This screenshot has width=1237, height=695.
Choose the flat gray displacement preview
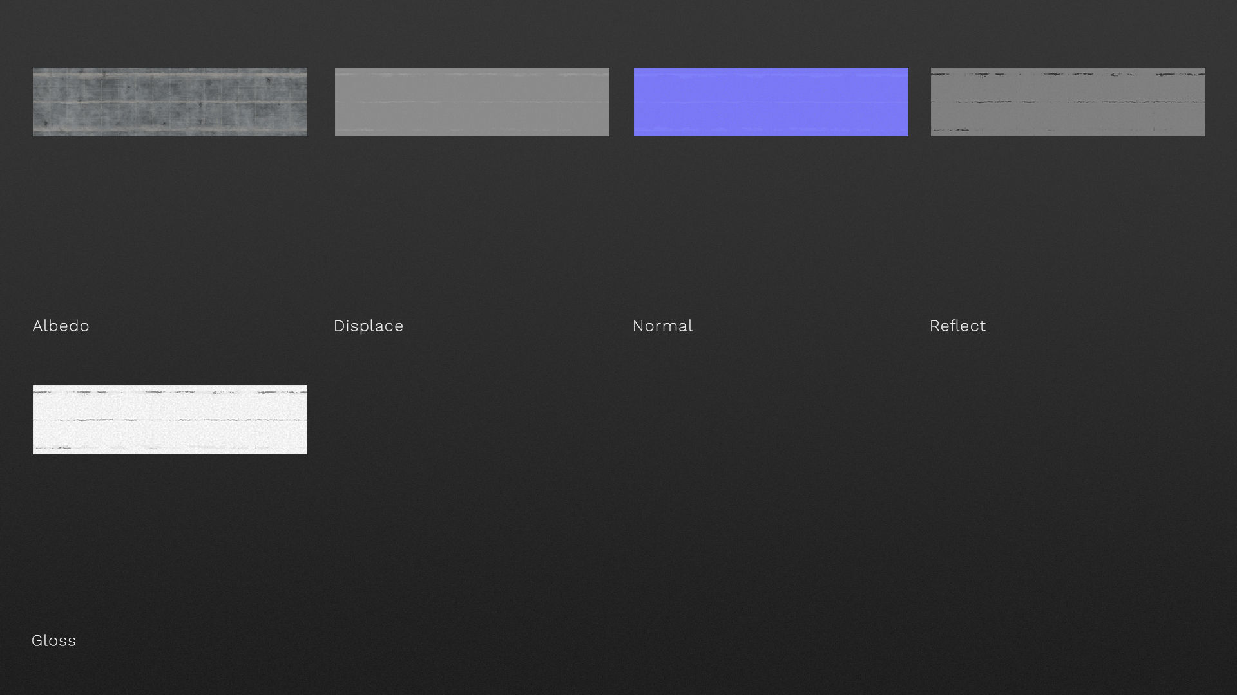tap(472, 102)
